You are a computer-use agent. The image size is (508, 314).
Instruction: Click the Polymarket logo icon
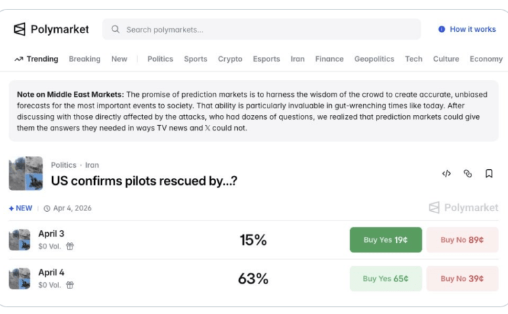click(x=20, y=29)
